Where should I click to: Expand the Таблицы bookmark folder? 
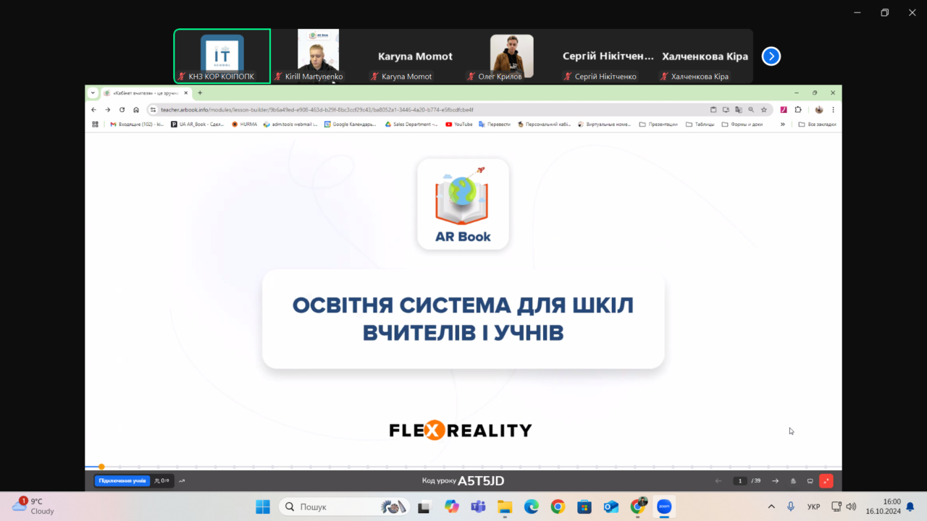(x=700, y=124)
